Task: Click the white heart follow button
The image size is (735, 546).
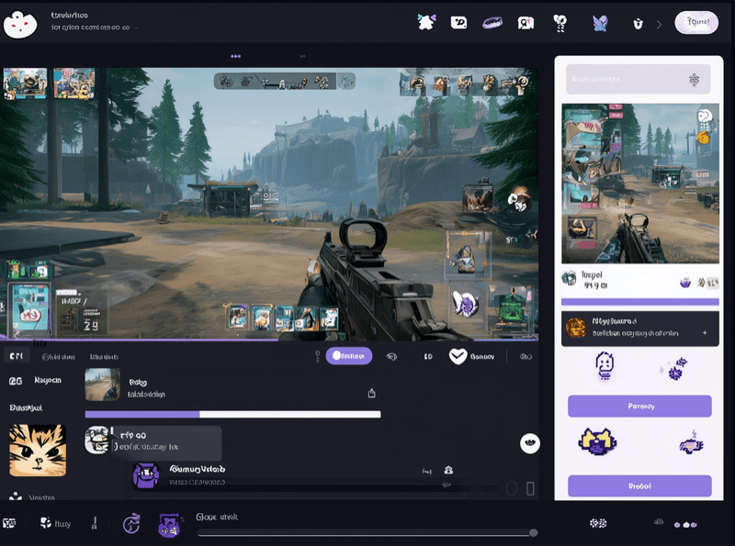Action: point(458,356)
